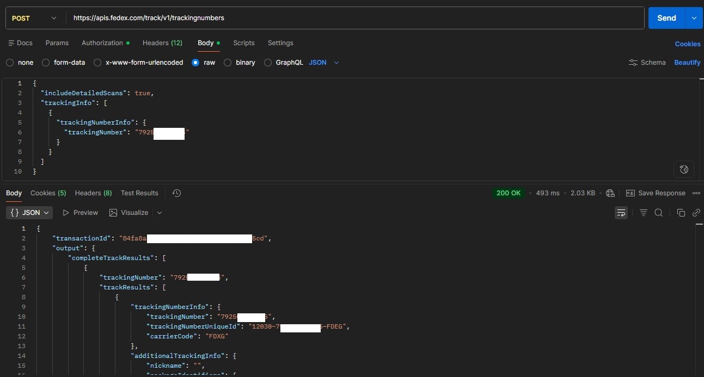
Task: Click "trackResults" key in response
Action: [127, 287]
